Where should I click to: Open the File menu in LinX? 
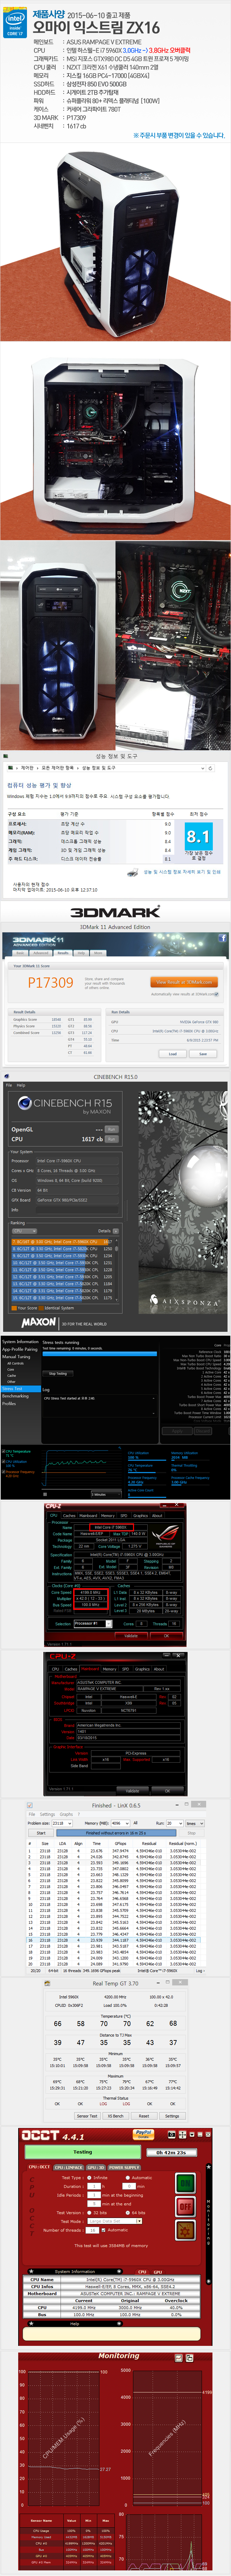pos(32,1814)
